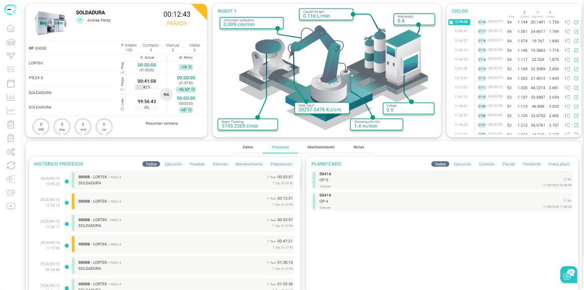Screen dimensions: 584x290
Task: Filter Planificado list by Fuera plazo
Action: click(559, 164)
